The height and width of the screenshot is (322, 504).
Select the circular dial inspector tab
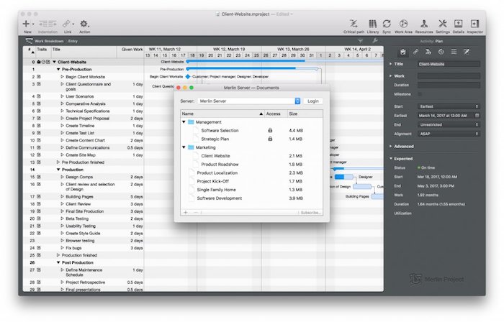(441, 52)
